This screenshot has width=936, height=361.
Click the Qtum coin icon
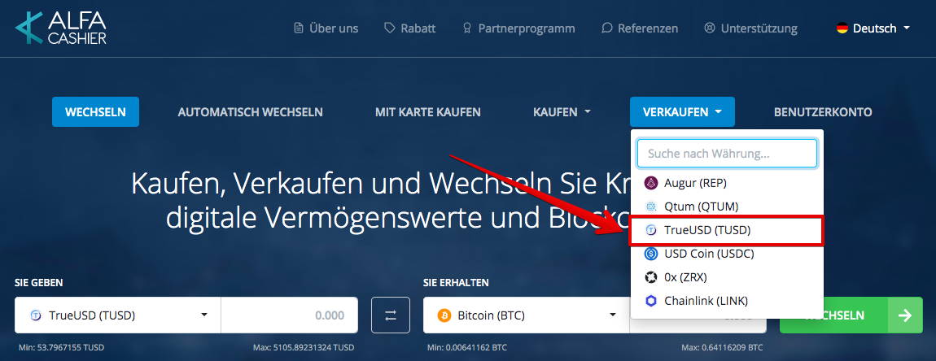pyautogui.click(x=651, y=207)
